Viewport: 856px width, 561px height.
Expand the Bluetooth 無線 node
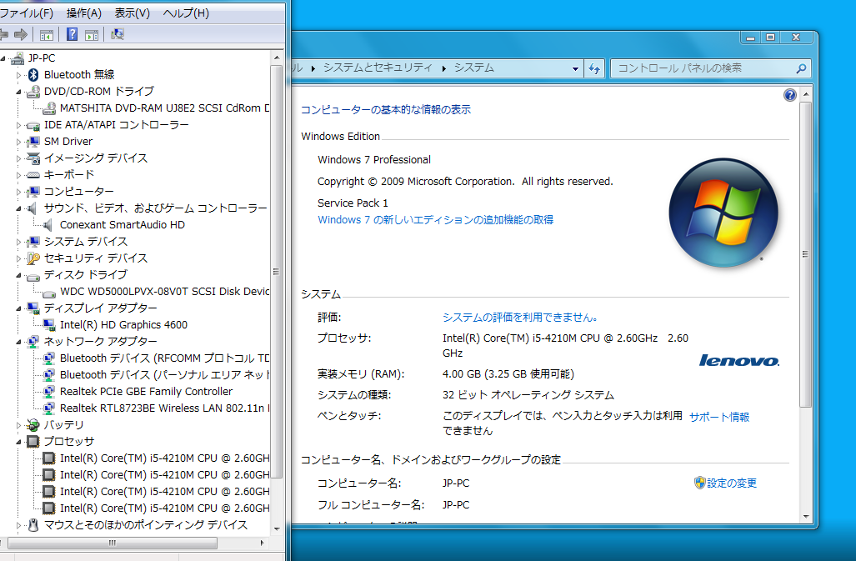click(18, 75)
